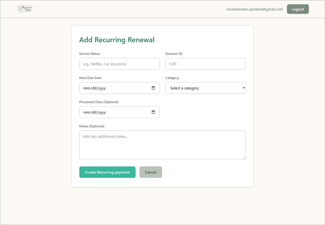325x225 pixels.
Task: Click the Next Due Date text field
Action: (114, 88)
